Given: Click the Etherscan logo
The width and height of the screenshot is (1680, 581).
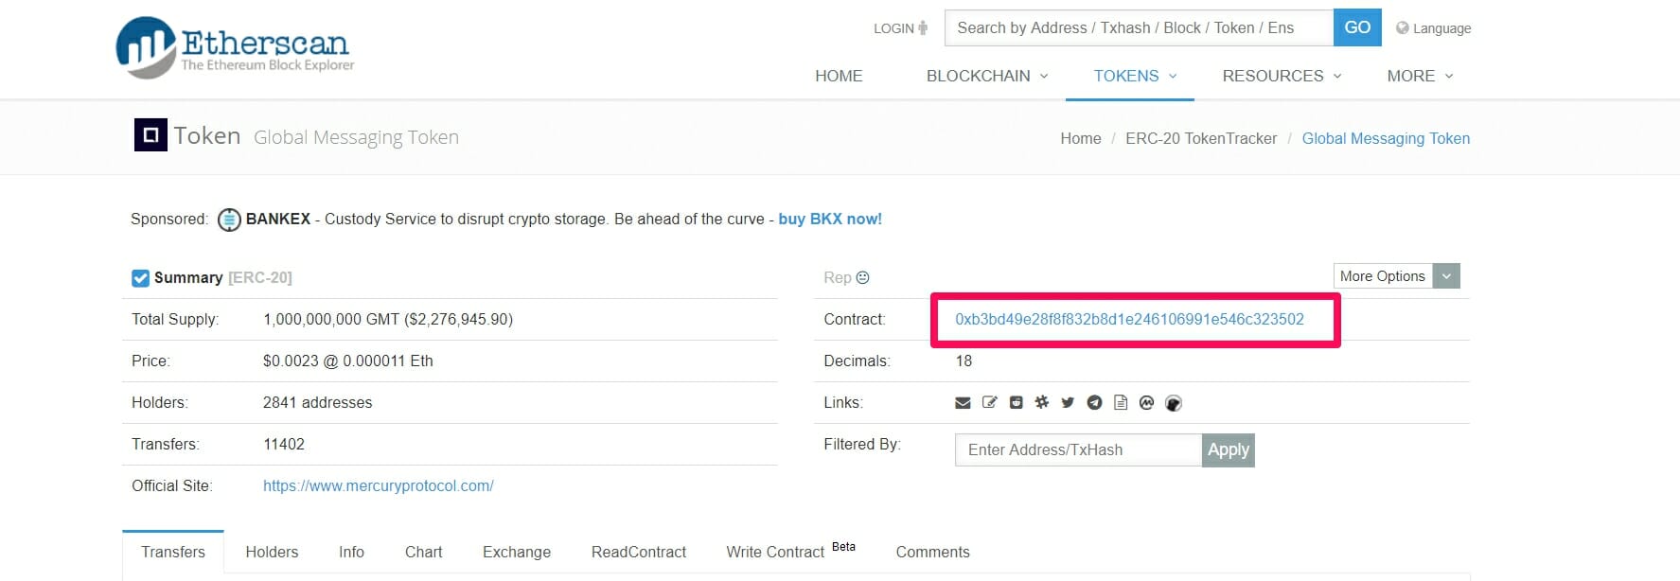Looking at the screenshot, I should pos(235,47).
